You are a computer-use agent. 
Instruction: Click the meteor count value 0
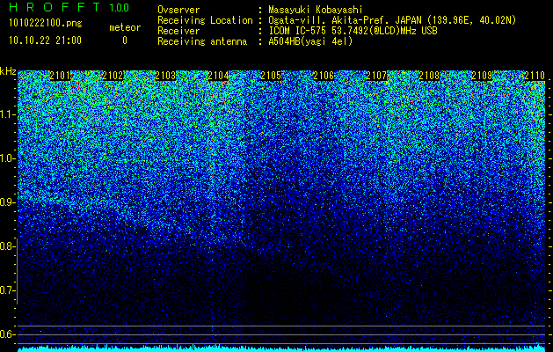click(125, 40)
